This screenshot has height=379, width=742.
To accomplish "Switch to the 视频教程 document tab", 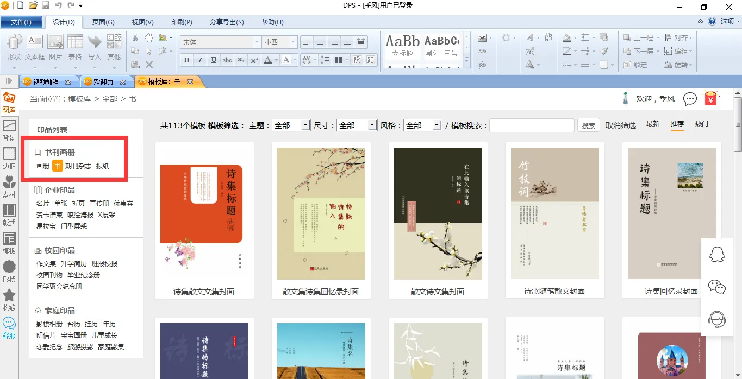I will [x=46, y=82].
